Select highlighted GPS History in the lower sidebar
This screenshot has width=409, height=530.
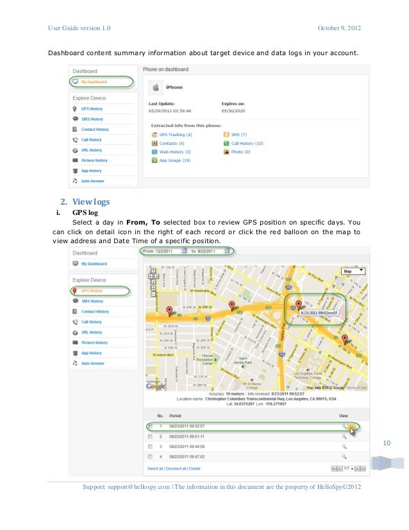tap(92, 291)
